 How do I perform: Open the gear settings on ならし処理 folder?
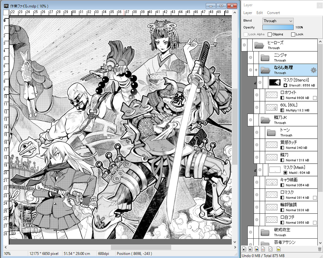(x=313, y=70)
